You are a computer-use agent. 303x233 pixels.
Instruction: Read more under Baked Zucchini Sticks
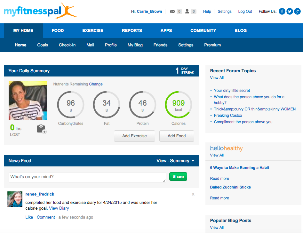pyautogui.click(x=219, y=198)
